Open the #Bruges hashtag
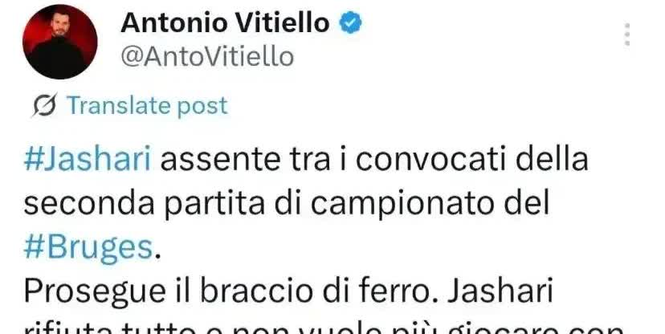Image resolution: width=665 pixels, height=334 pixels. tap(88, 247)
